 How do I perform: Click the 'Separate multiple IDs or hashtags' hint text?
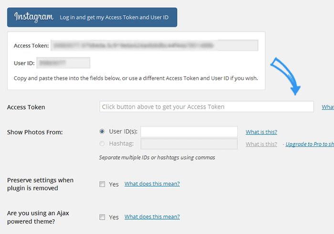tap(157, 157)
